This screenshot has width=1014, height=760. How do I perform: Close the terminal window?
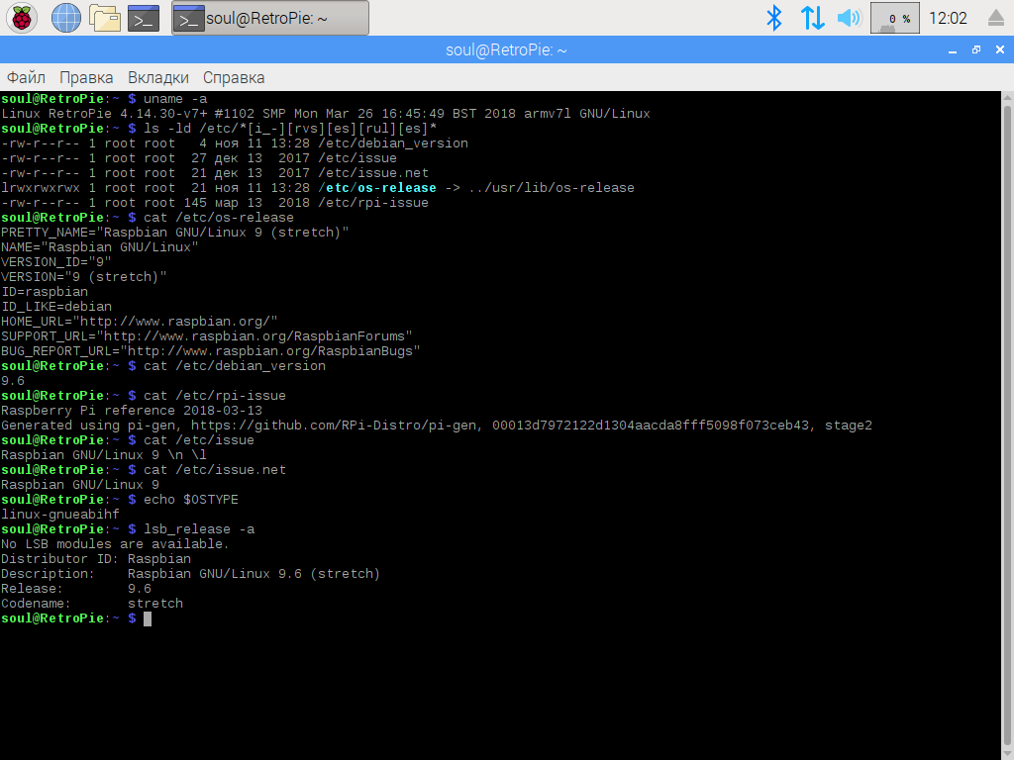click(x=1000, y=49)
